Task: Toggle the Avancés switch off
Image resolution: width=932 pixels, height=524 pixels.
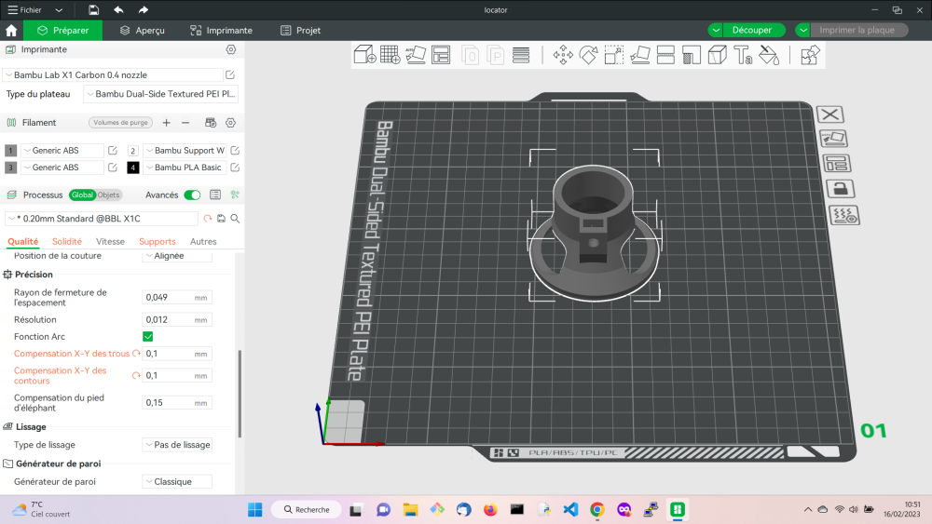Action: point(192,195)
